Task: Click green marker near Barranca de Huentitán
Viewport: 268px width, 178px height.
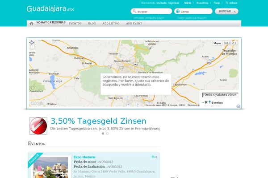Action: tap(151, 69)
